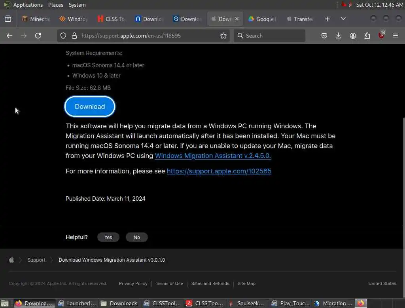
Task: Mark article helpful with Yes
Action: click(x=108, y=237)
